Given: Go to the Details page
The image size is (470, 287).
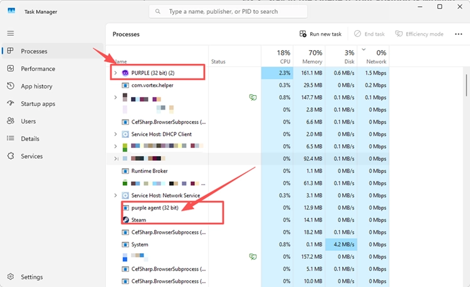Looking at the screenshot, I should coord(53,138).
